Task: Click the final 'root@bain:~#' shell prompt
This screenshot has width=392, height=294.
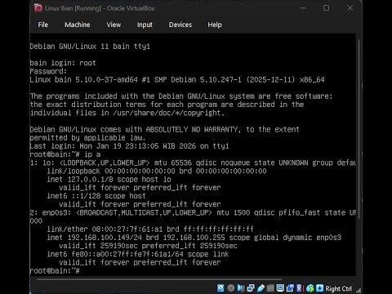Action: [55, 270]
